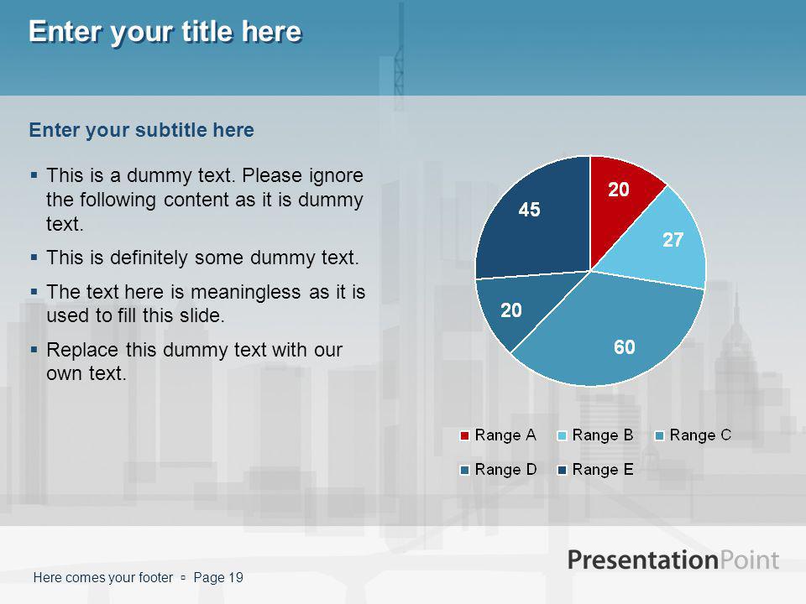Click the red Range A legend swatch
Viewport: 806px width, 604px height.
point(464,435)
